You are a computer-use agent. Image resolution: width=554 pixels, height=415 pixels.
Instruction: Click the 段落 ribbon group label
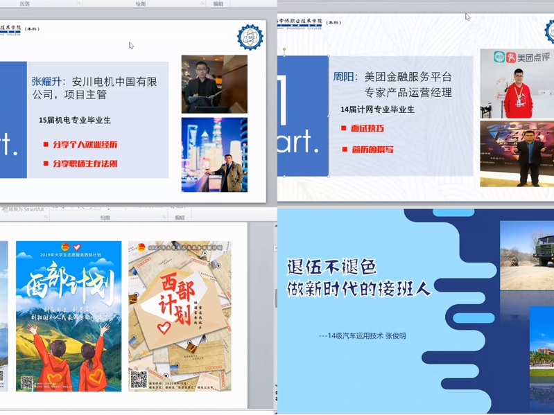[x=25, y=3]
